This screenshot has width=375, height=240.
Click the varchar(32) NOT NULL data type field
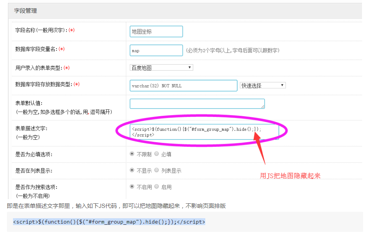[183, 86]
